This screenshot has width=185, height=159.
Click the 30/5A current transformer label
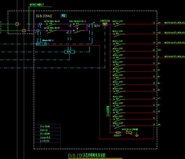(97, 26)
